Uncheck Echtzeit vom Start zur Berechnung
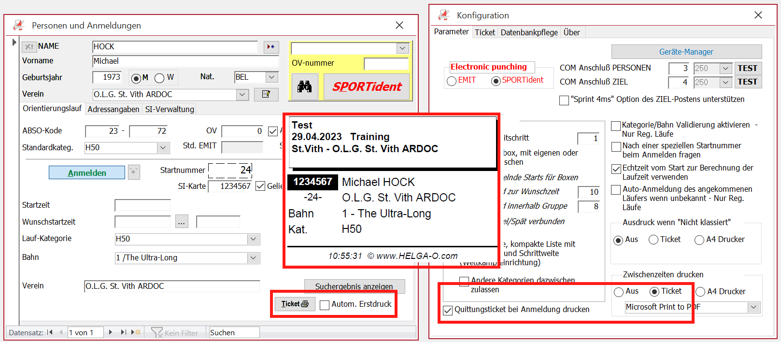 (x=616, y=169)
